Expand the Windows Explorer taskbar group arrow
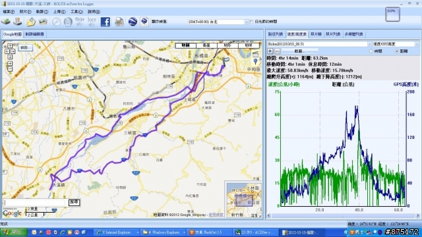 (x=184, y=232)
